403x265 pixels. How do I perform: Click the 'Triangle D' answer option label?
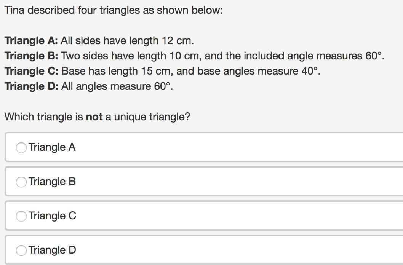pyautogui.click(x=52, y=250)
